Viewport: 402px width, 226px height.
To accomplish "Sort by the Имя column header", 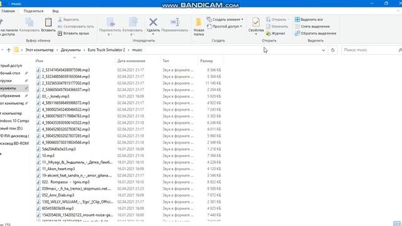I will tap(39, 61).
